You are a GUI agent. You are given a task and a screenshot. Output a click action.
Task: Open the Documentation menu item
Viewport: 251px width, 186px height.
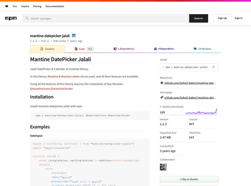[x=55, y=7]
